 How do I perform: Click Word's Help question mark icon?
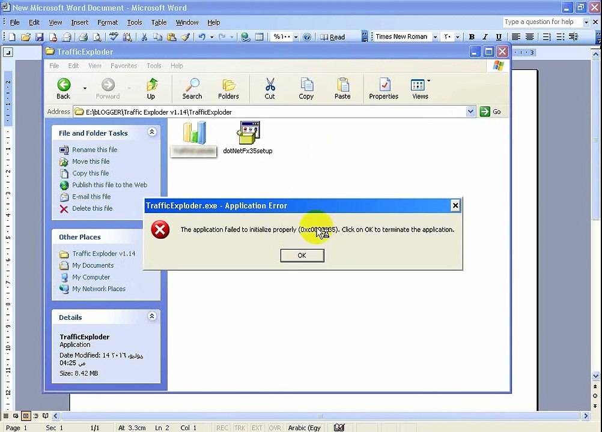(307, 37)
